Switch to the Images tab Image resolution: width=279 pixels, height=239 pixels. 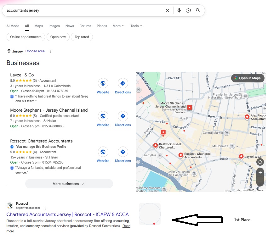pyautogui.click(x=54, y=26)
